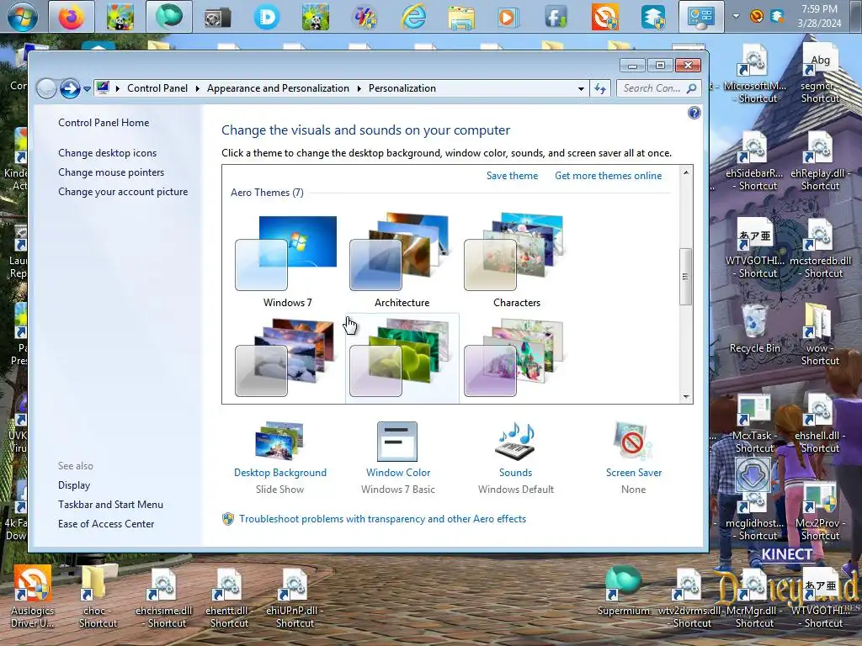This screenshot has width=862, height=646.
Task: Open Supermium green orb in taskbar
Action: 168,17
